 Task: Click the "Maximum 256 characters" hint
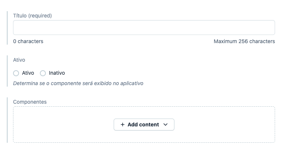coord(244,41)
